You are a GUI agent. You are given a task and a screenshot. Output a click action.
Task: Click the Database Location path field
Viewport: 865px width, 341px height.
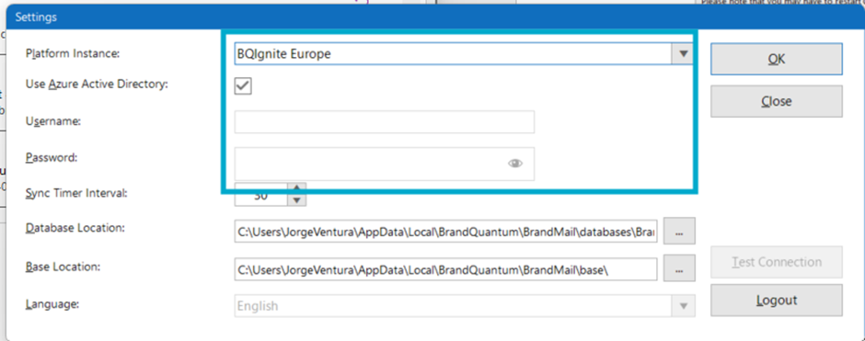[445, 233]
